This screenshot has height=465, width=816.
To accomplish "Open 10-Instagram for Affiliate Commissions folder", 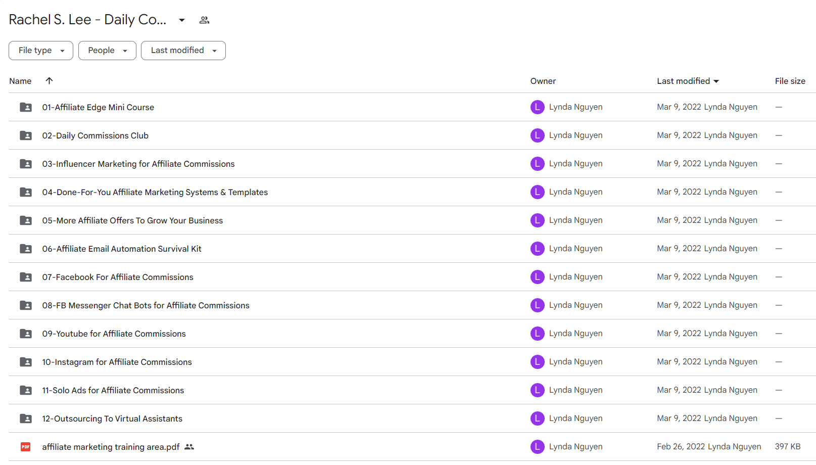I will [117, 362].
